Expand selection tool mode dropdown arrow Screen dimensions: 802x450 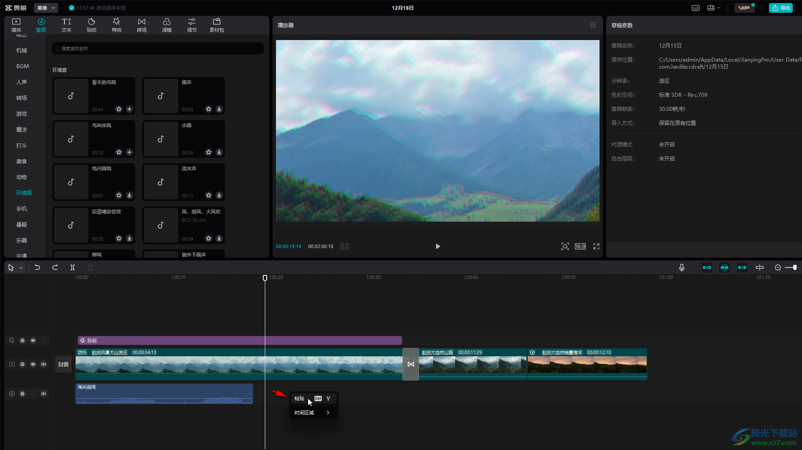pos(21,267)
